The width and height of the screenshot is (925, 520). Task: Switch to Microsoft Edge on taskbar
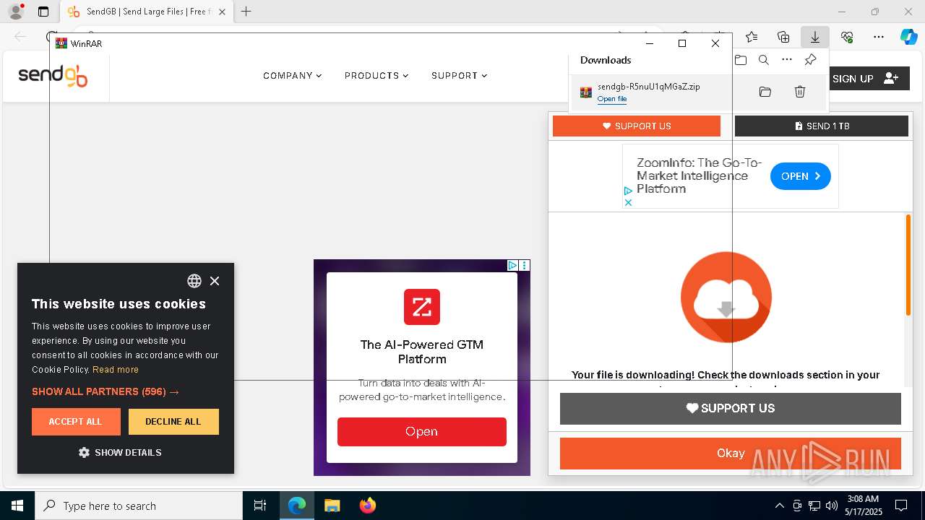pyautogui.click(x=297, y=506)
